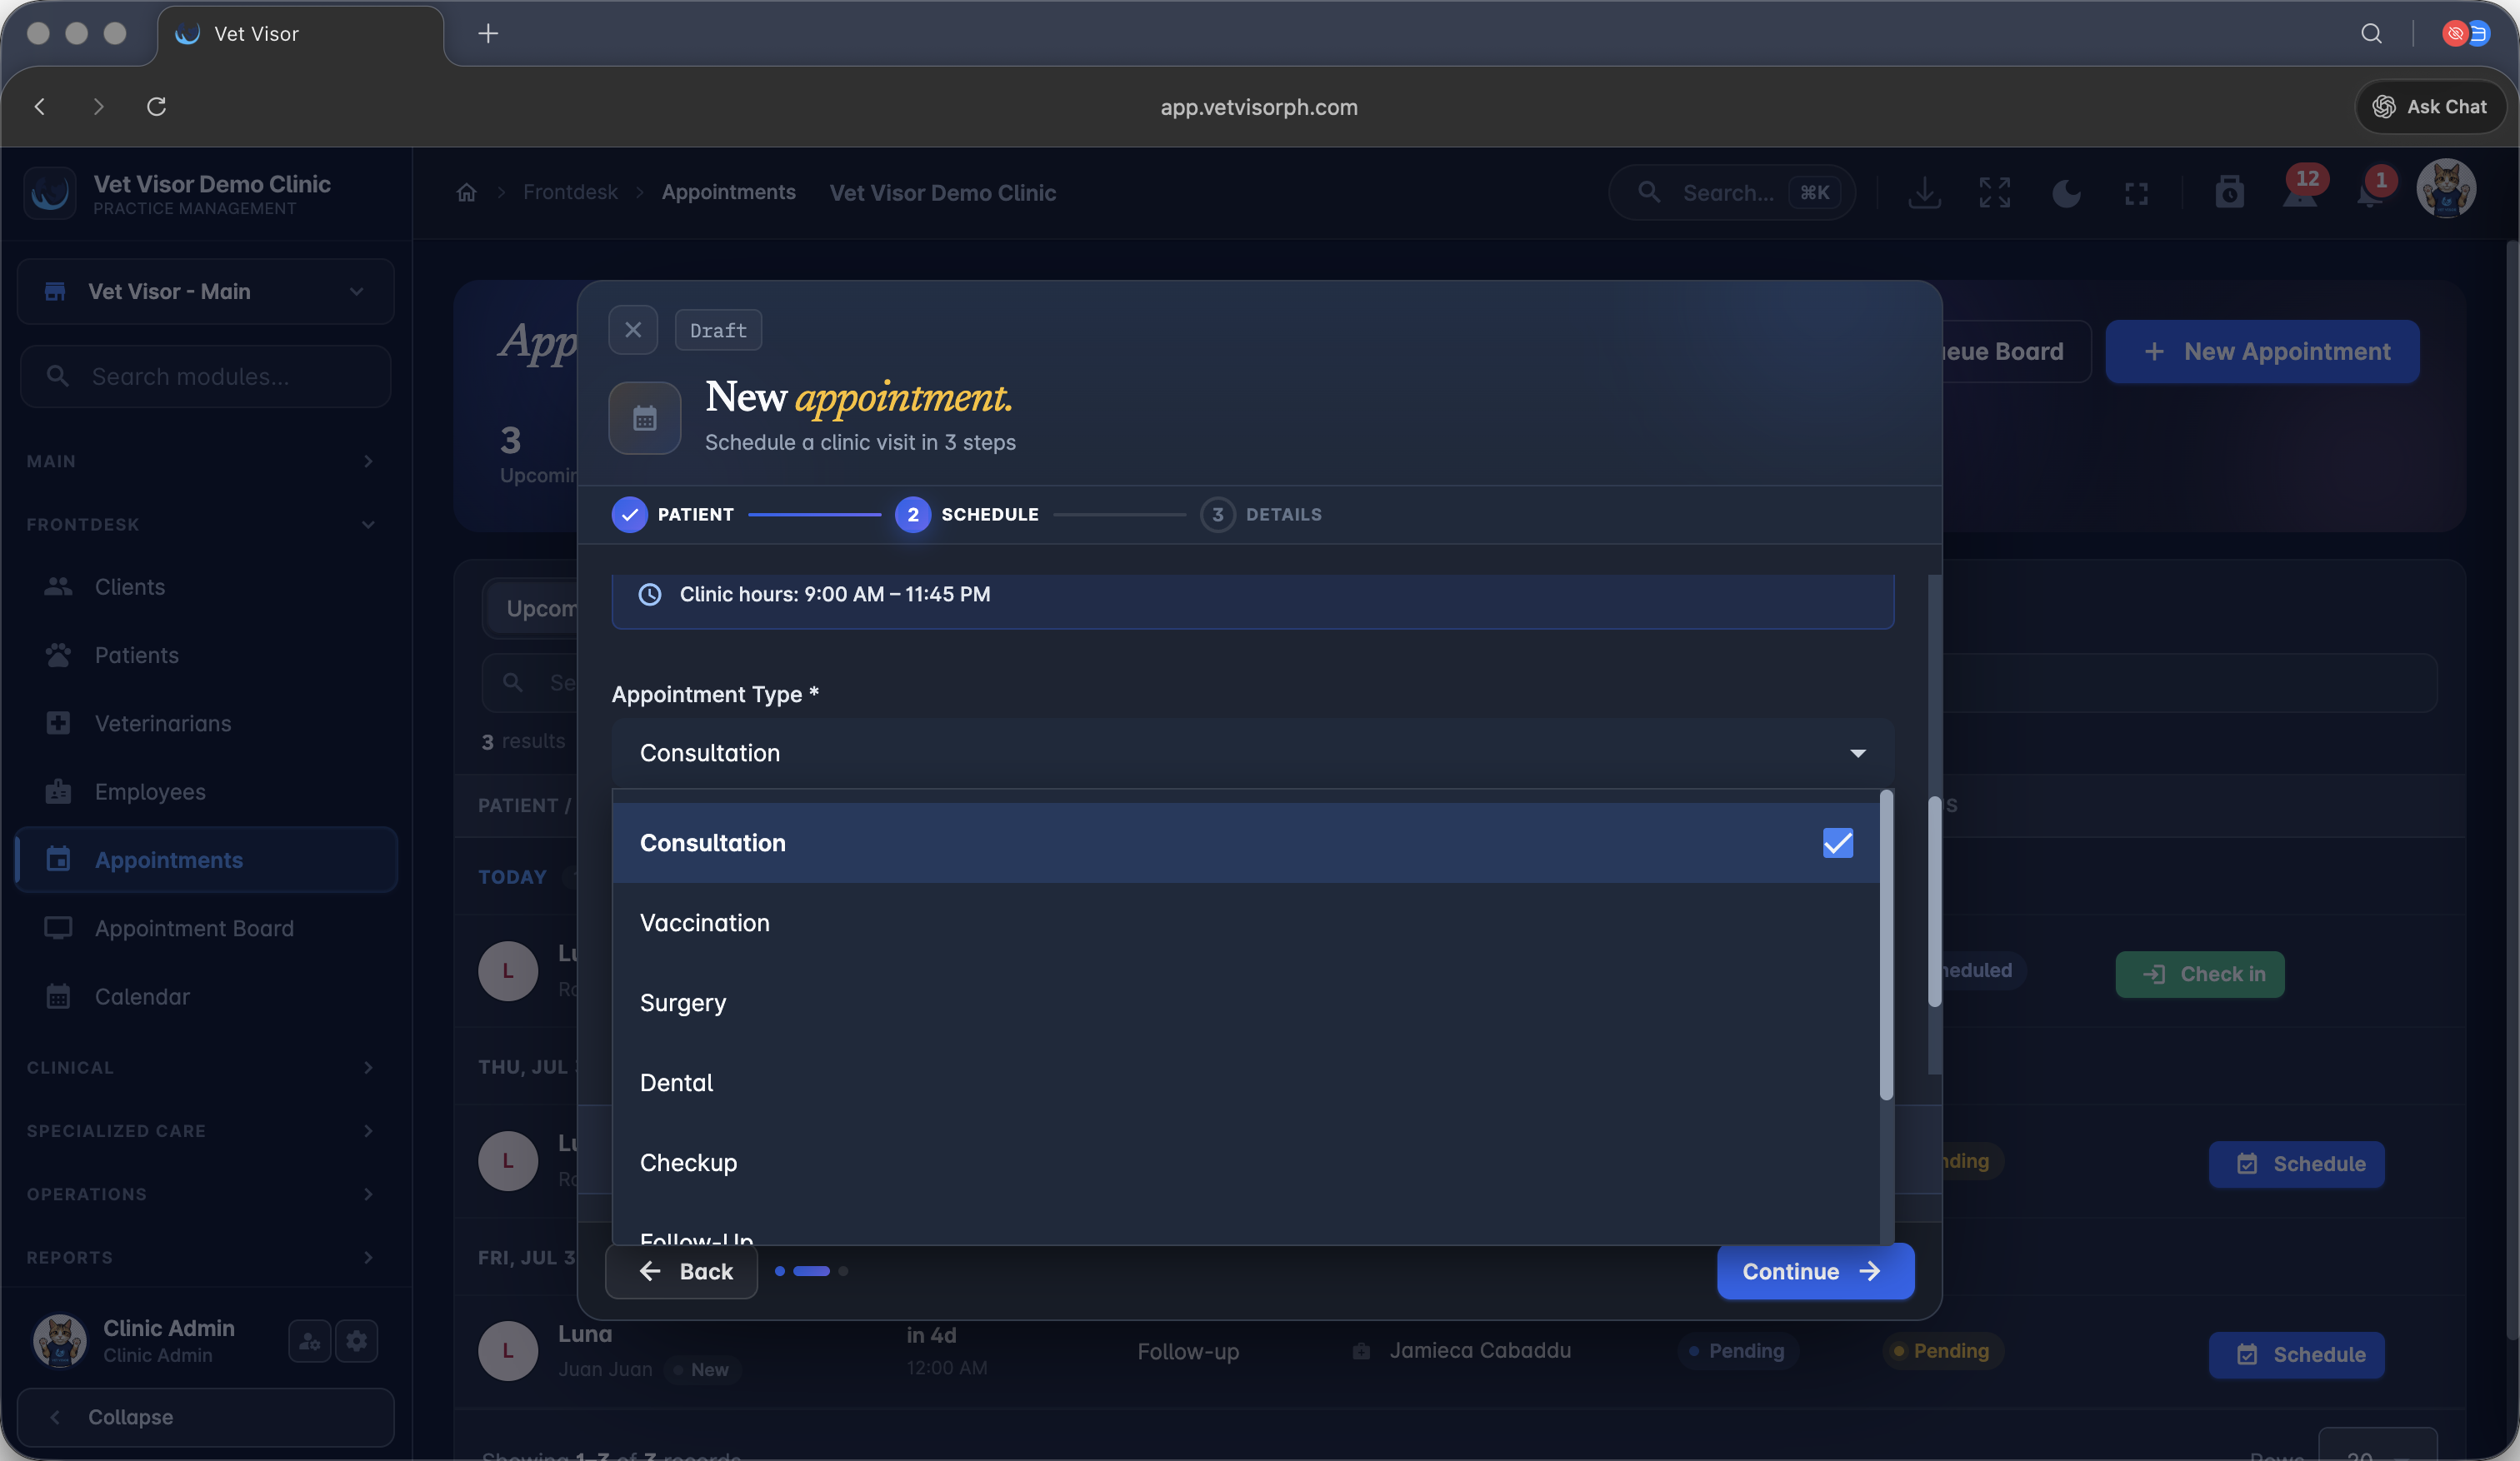
Task: Click the Draft status tag
Action: (x=718, y=331)
